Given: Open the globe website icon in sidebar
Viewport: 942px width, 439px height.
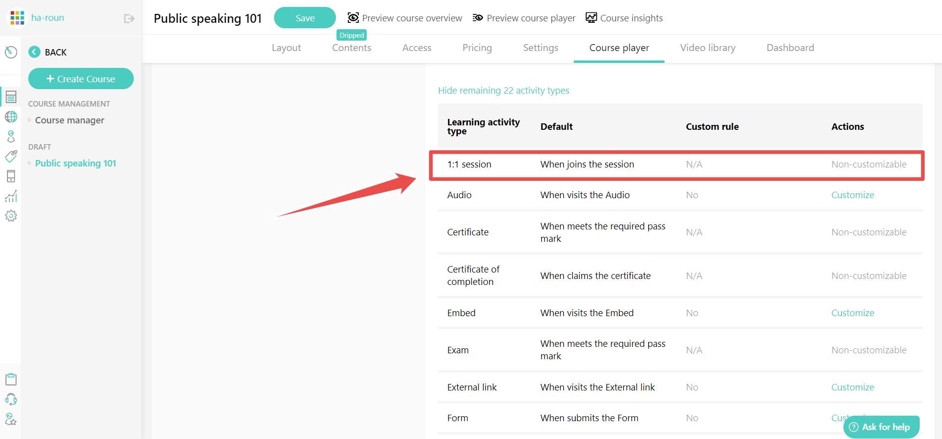Looking at the screenshot, I should tap(11, 117).
